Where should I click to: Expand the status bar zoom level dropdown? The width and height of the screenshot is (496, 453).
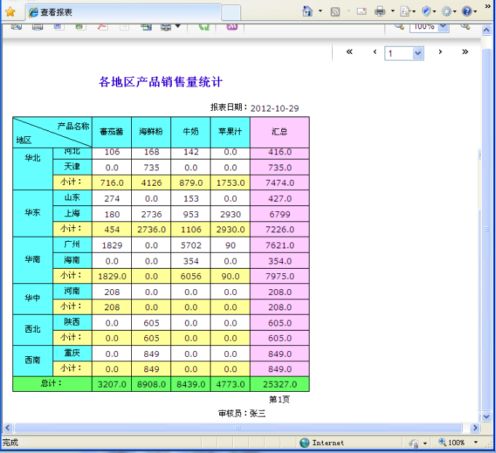476,443
